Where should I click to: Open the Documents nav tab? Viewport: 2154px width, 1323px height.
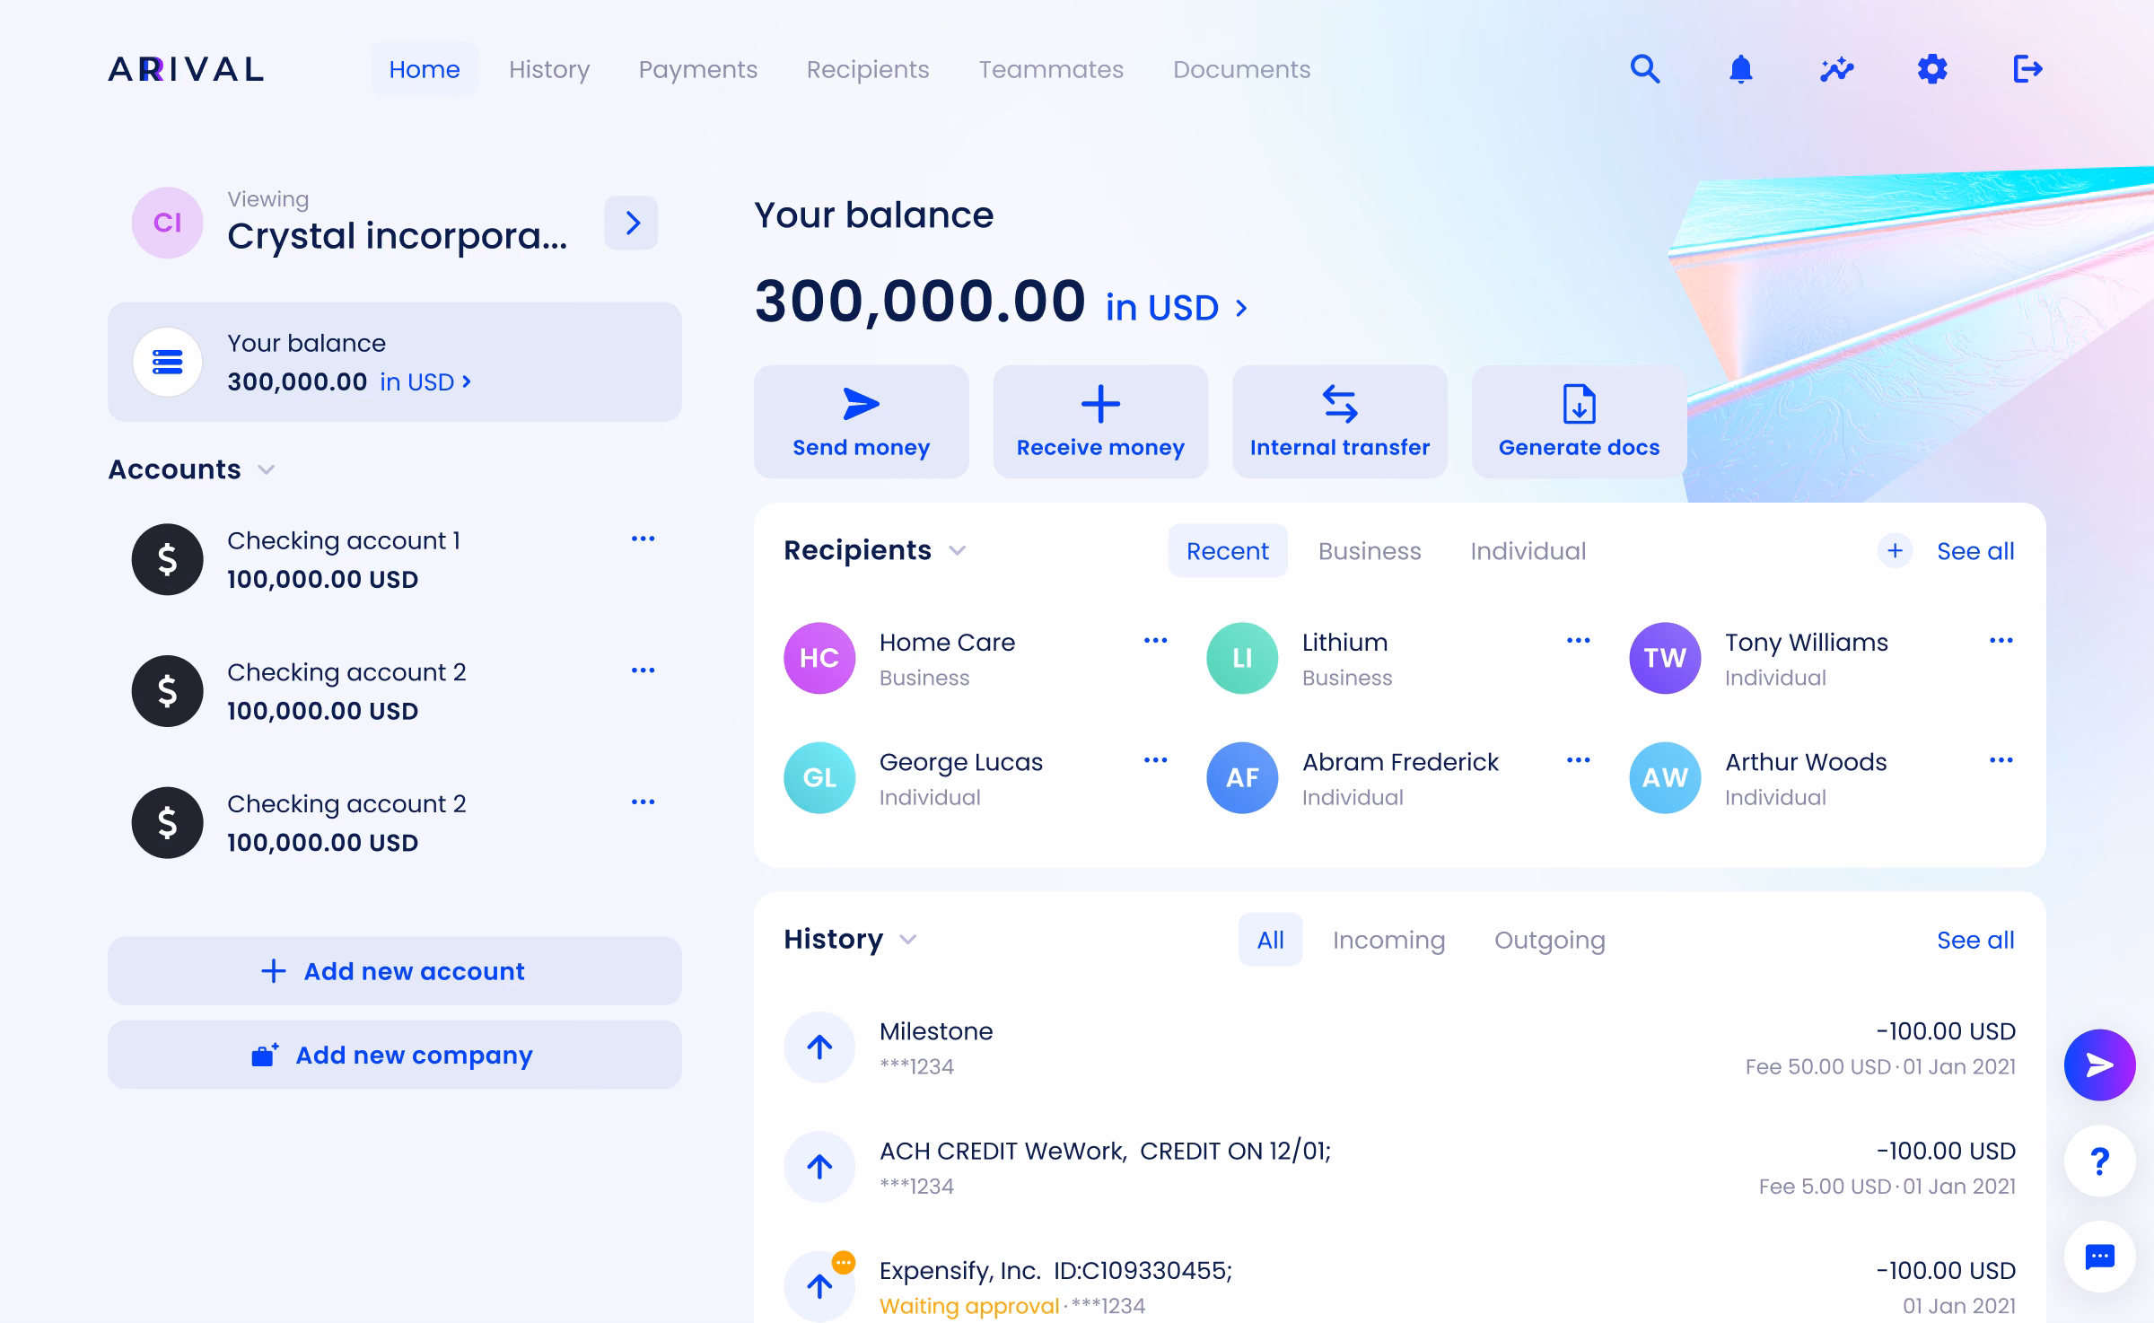point(1242,69)
